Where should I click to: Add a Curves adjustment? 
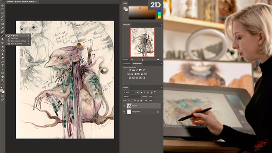click(137, 70)
